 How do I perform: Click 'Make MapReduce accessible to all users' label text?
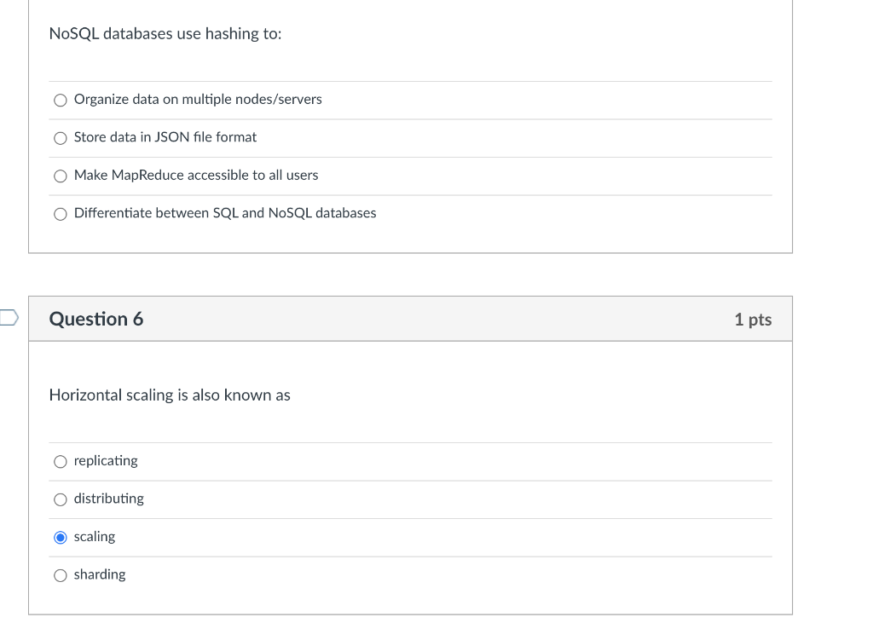(196, 175)
